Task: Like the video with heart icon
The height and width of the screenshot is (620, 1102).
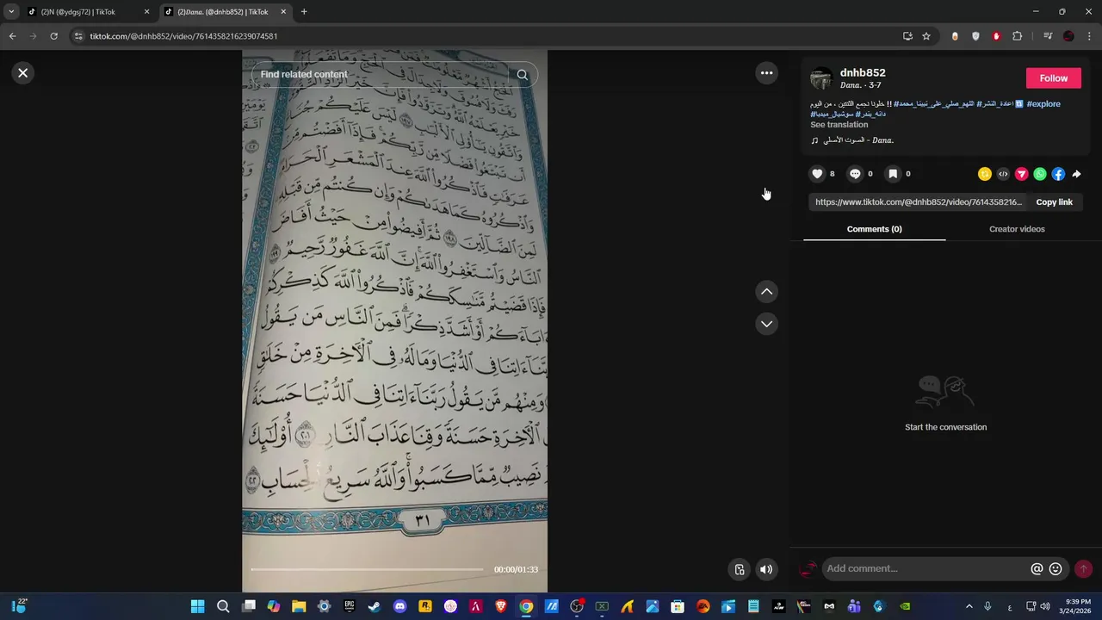Action: pos(817,174)
